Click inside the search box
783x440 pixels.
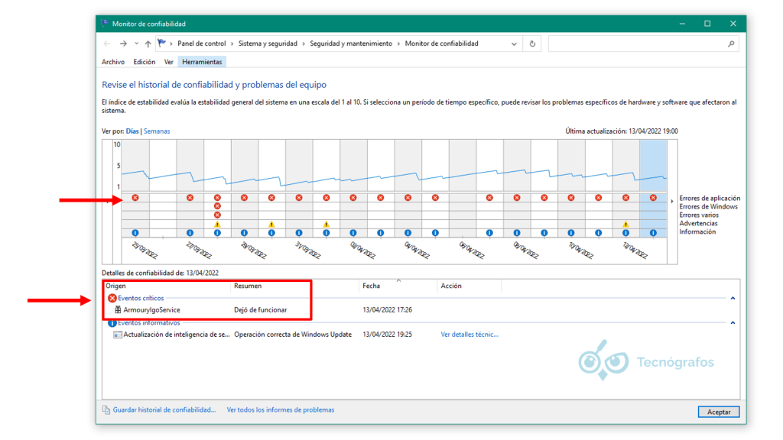[642, 44]
